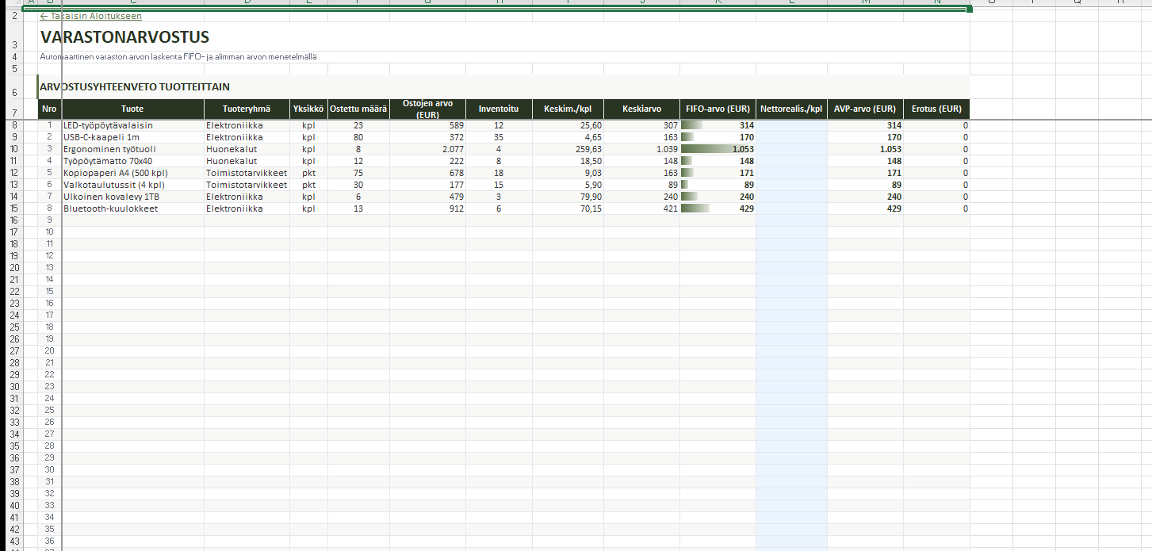Viewport: 1152px width, 551px height.
Task: Click the 'Toimistotarvikkeet' group cell for Kopiopaperi A4
Action: [247, 173]
